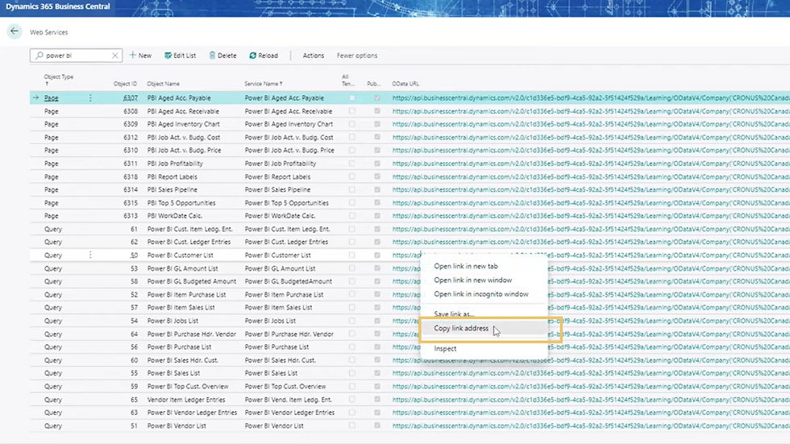Open Edit List mode
This screenshot has width=790, height=444.
(x=180, y=56)
